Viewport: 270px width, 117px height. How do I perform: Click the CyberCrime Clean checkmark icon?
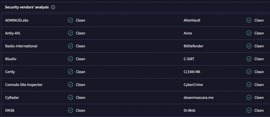(x=249, y=85)
